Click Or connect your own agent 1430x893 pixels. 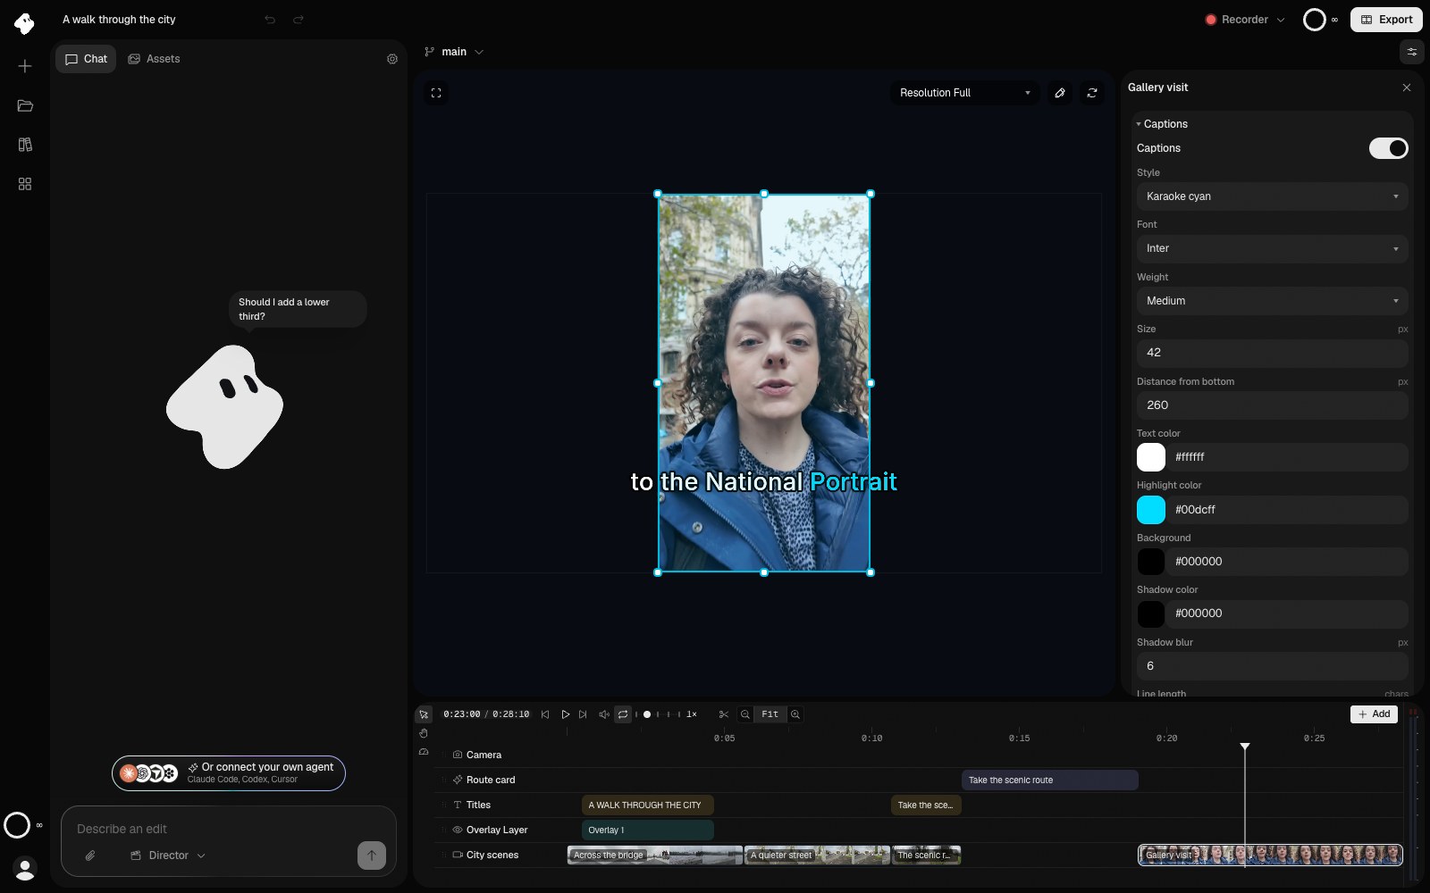click(x=229, y=773)
